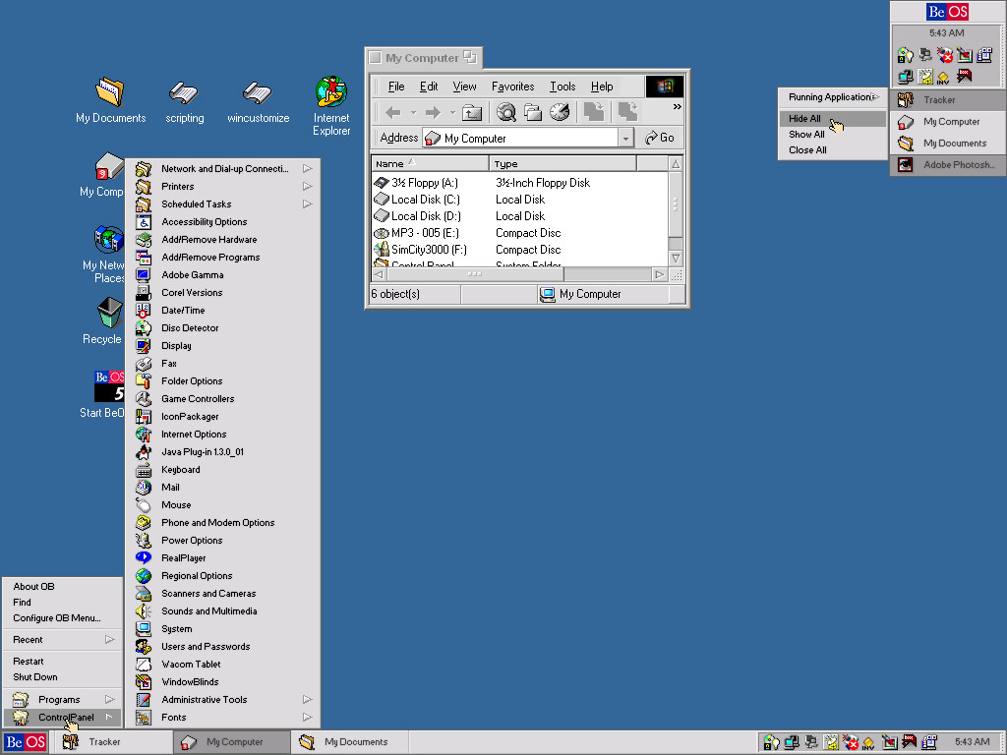This screenshot has width=1007, height=755.
Task: Click the Up folder toolbar icon
Action: [472, 113]
